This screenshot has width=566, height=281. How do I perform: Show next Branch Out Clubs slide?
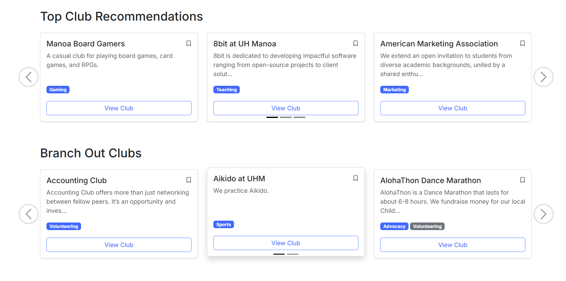pyautogui.click(x=543, y=214)
